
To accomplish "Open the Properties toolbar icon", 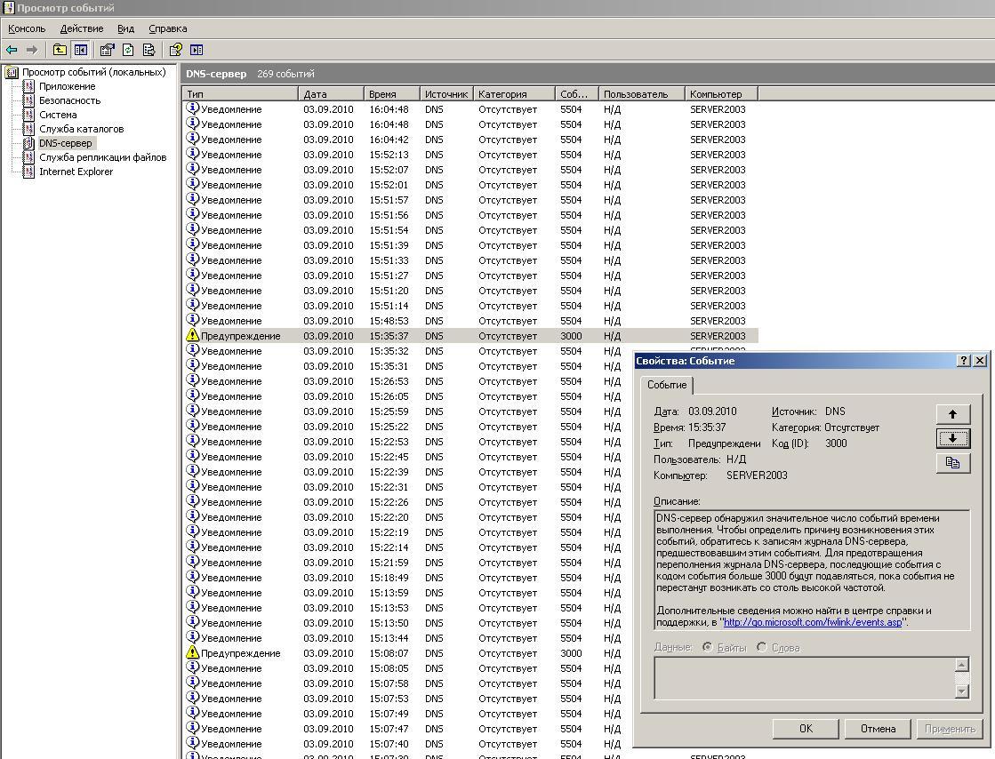I will point(108,50).
